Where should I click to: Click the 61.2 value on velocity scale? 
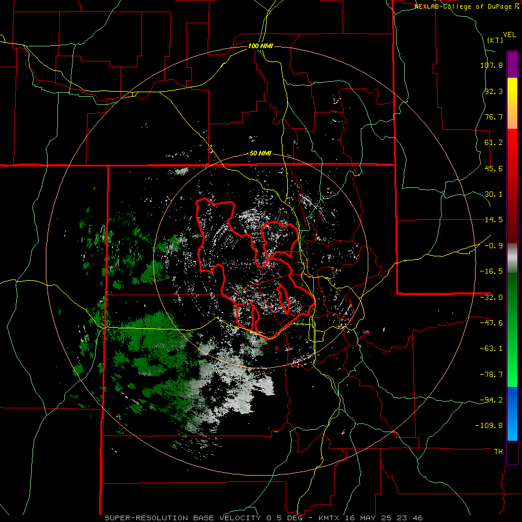494,143
